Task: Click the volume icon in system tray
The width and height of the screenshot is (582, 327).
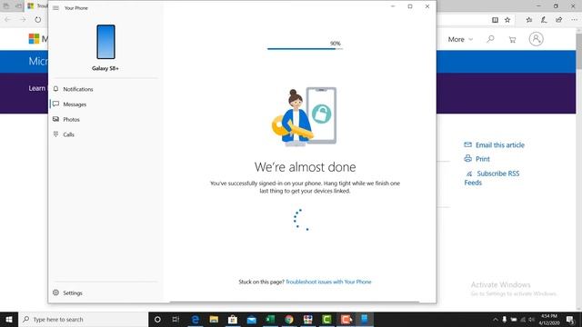Action: 532,319
